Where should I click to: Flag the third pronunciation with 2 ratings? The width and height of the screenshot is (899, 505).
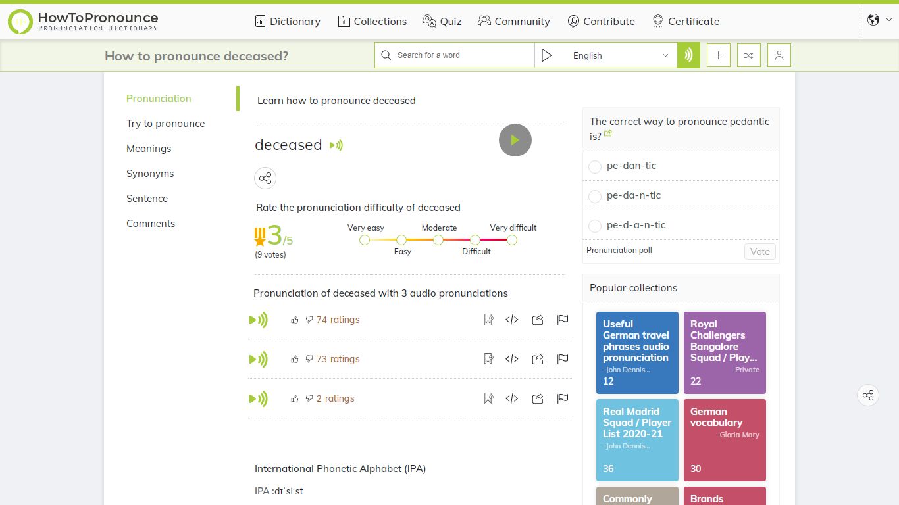click(x=563, y=398)
